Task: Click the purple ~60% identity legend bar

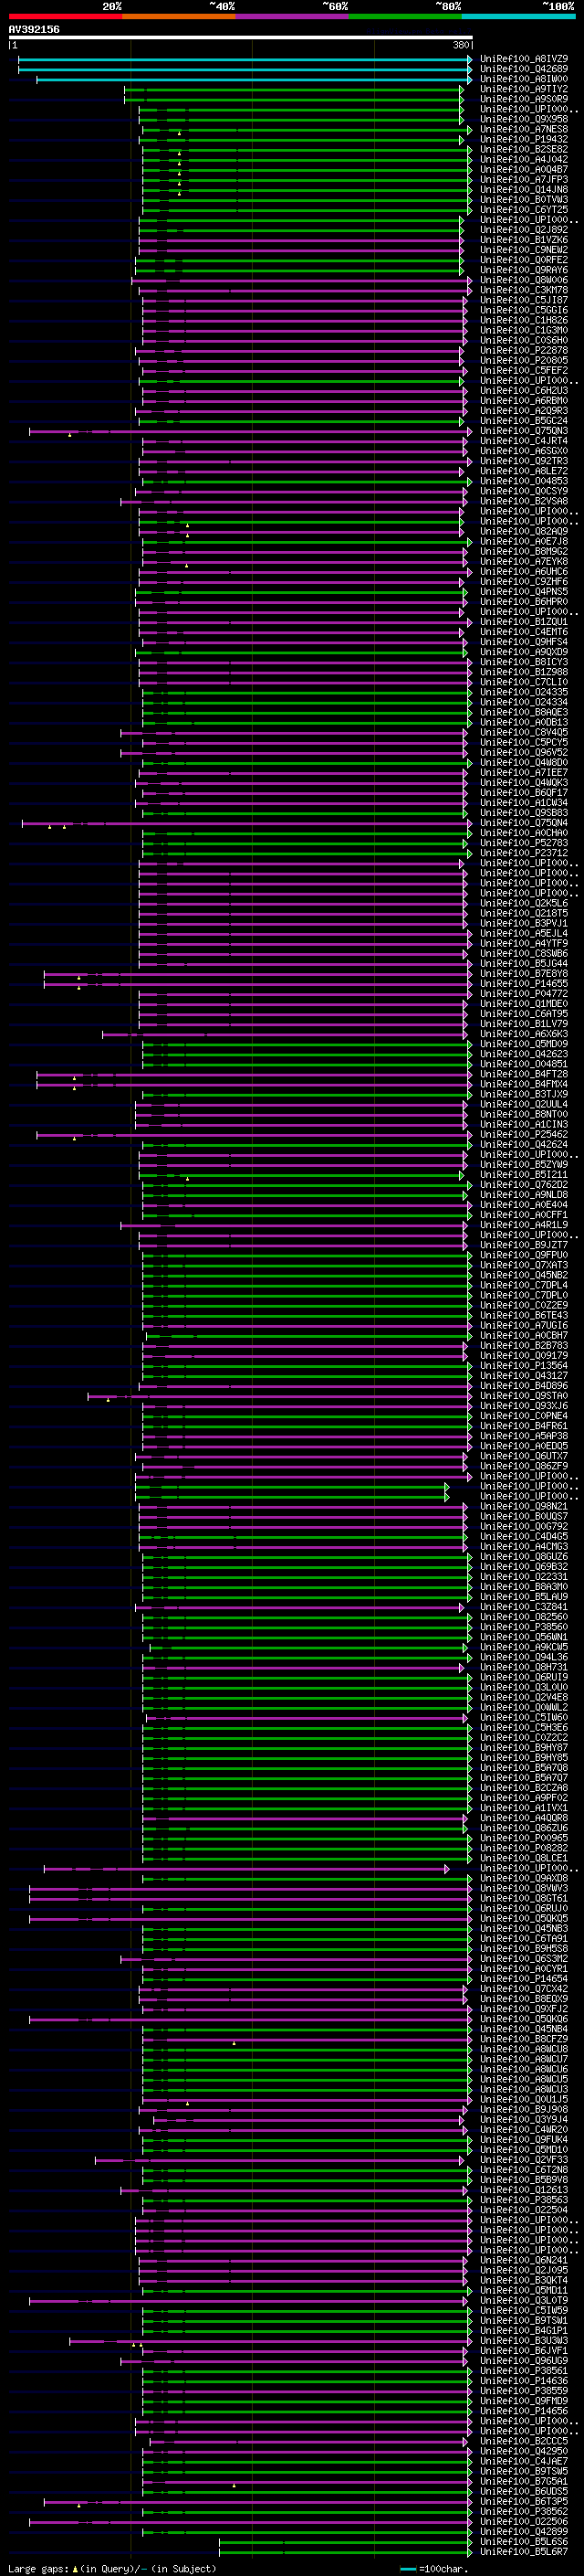Action: pos(293,16)
